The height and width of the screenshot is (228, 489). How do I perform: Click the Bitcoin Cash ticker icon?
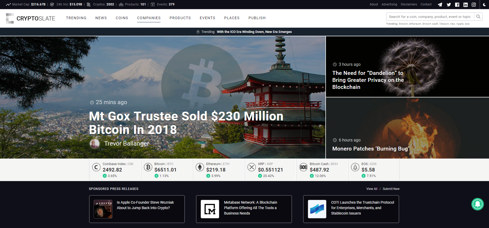pos(303,167)
